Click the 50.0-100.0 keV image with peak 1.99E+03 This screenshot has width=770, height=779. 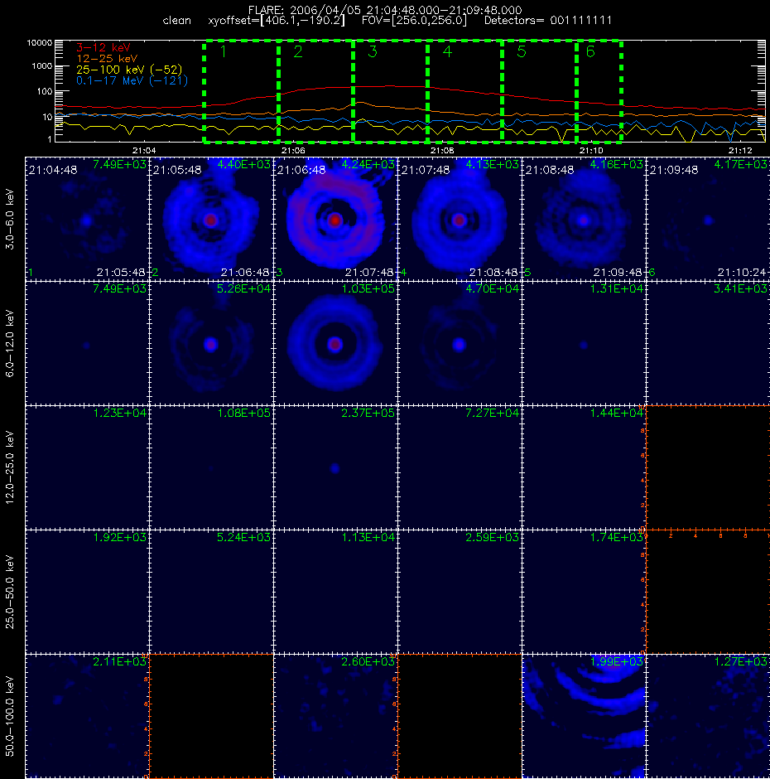[x=584, y=716]
